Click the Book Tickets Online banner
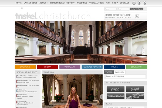 click(126, 16)
